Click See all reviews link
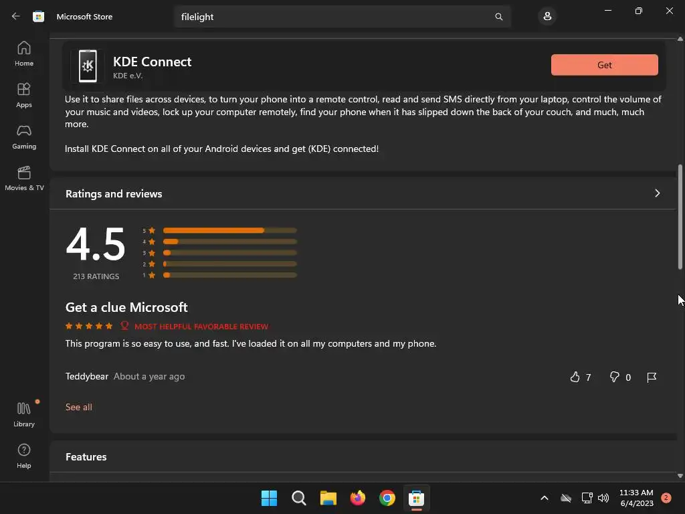This screenshot has height=514, width=685. (79, 407)
